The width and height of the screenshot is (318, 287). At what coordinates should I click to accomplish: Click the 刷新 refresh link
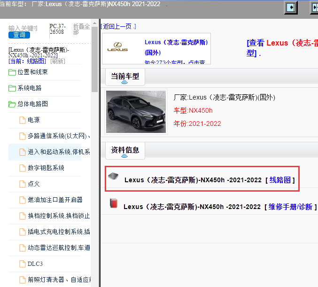point(58,61)
